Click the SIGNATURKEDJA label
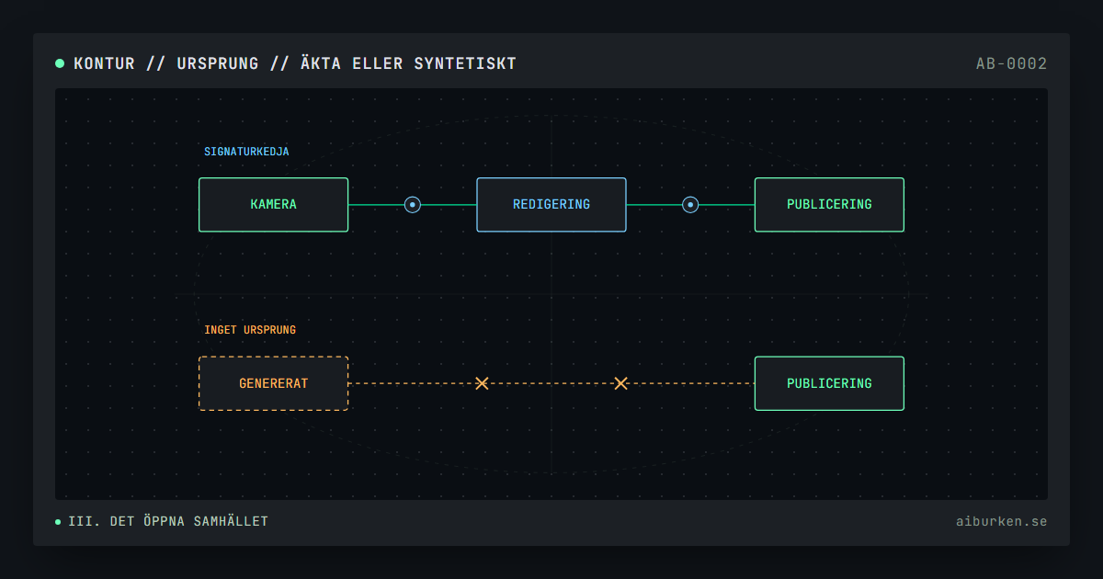1103x579 pixels. (246, 152)
